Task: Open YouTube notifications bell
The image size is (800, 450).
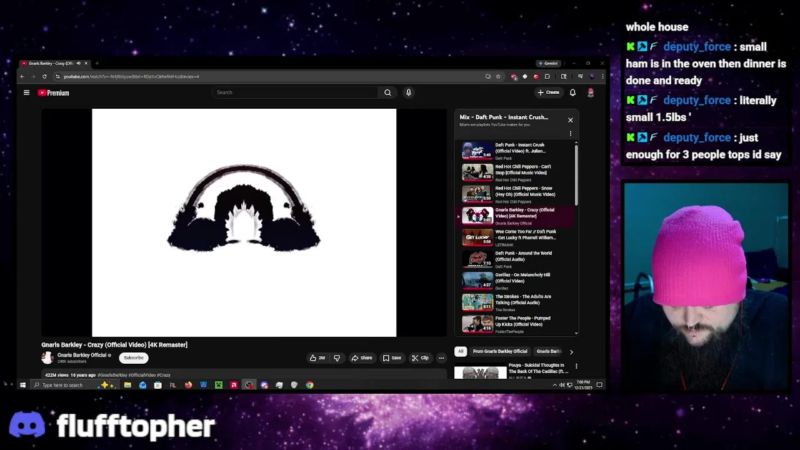Action: coord(572,92)
